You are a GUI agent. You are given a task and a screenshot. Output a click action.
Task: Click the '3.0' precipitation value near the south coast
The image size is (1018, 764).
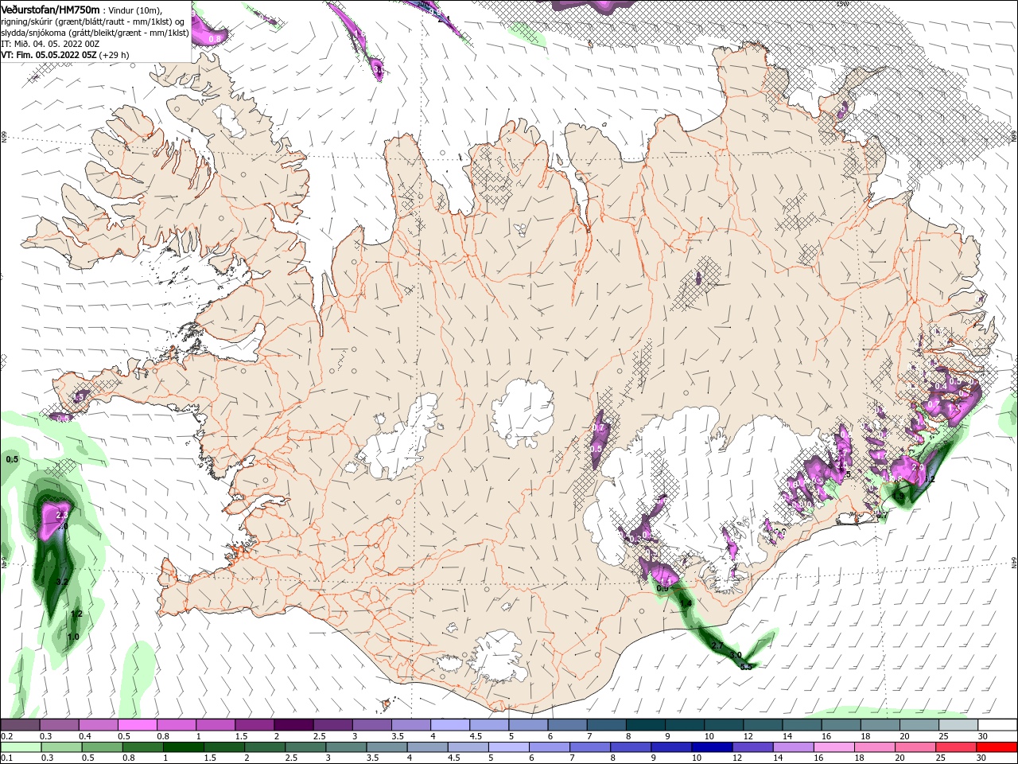736,654
